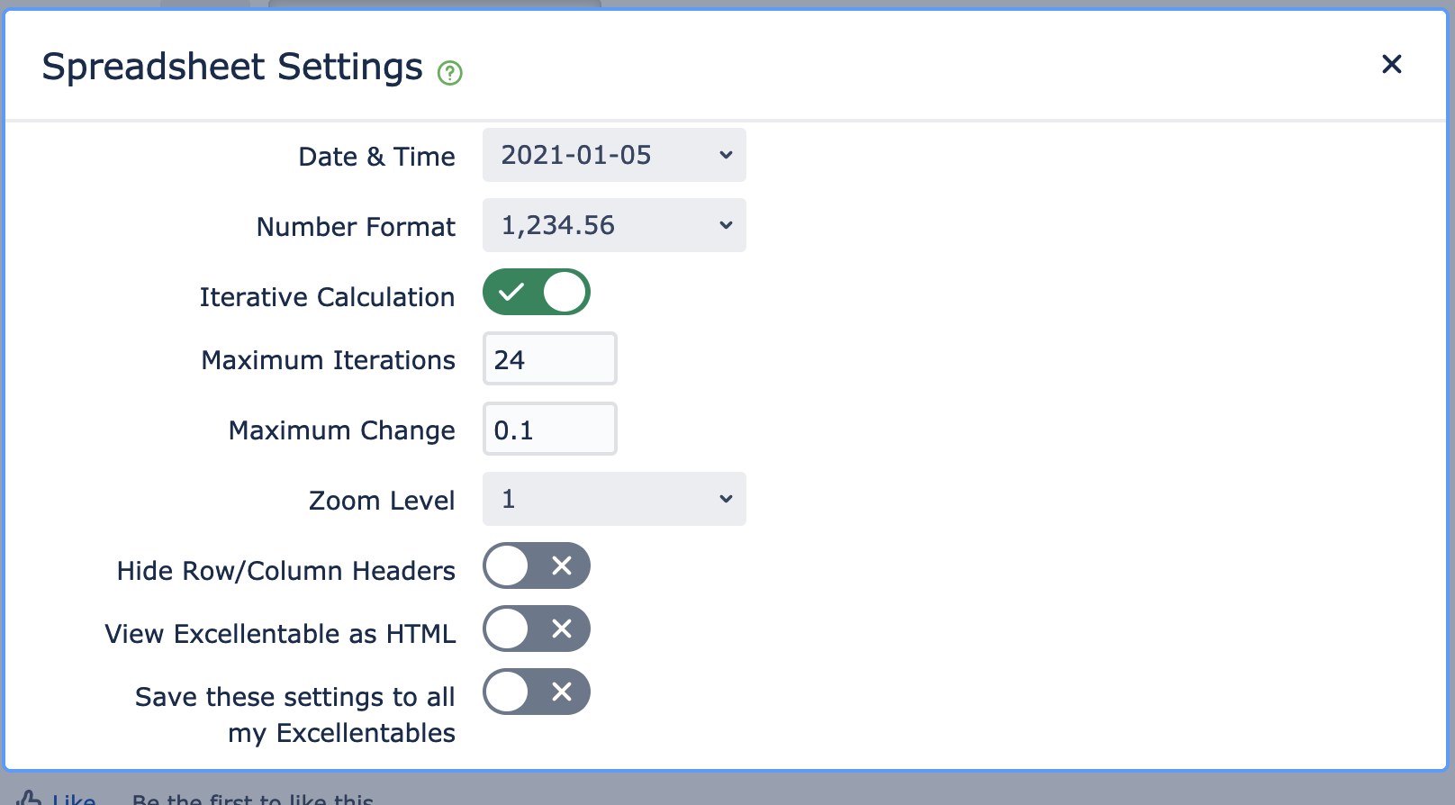Open the Date & Time format dropdown

point(614,155)
